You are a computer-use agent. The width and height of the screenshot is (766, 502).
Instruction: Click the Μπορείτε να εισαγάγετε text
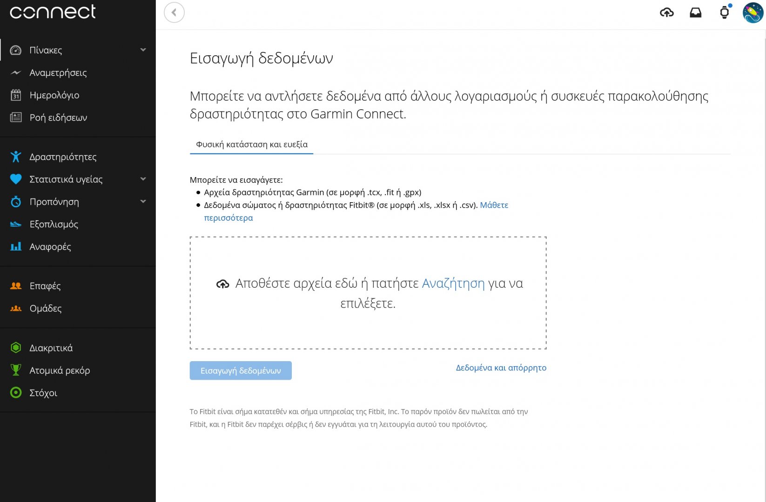click(x=236, y=180)
